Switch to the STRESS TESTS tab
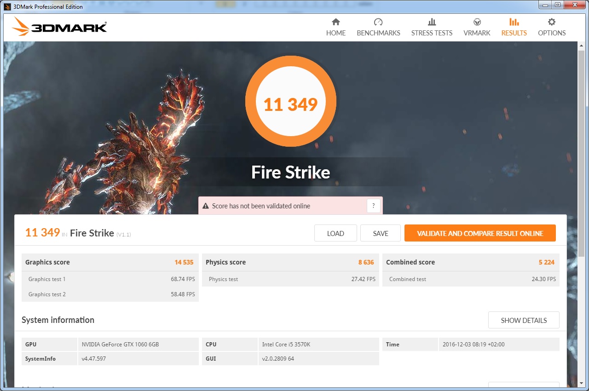589x391 pixels. (432, 27)
